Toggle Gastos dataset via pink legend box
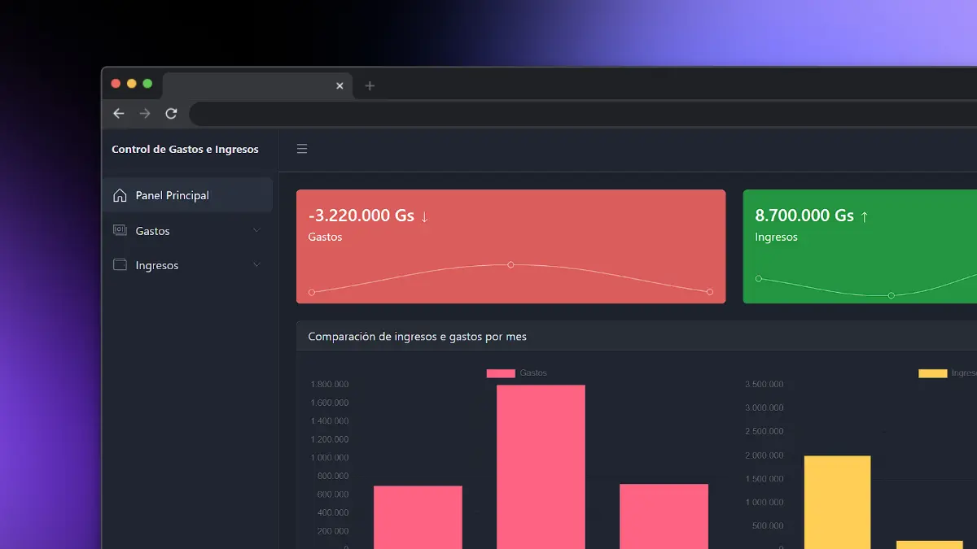This screenshot has height=549, width=977. click(x=501, y=373)
